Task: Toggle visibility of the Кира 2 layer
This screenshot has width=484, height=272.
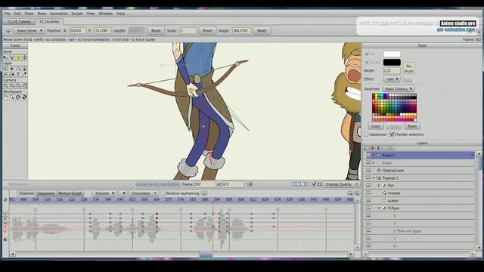Action: click(x=368, y=155)
